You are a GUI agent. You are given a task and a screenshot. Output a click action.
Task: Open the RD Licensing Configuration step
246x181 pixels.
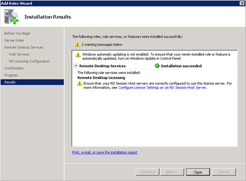pos(30,61)
